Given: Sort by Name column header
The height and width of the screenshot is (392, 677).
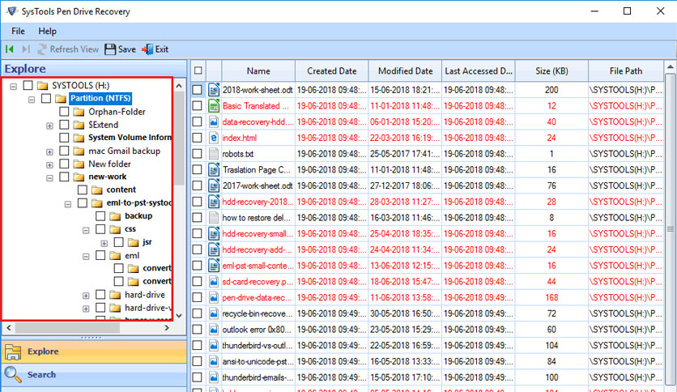Looking at the screenshot, I should [x=258, y=70].
